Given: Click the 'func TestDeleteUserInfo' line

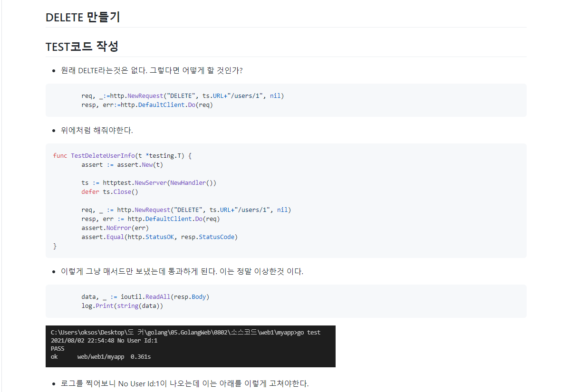Looking at the screenshot, I should pyautogui.click(x=122, y=155).
